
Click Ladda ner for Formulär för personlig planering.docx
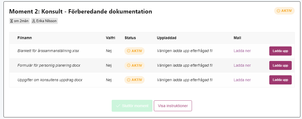(x=242, y=65)
